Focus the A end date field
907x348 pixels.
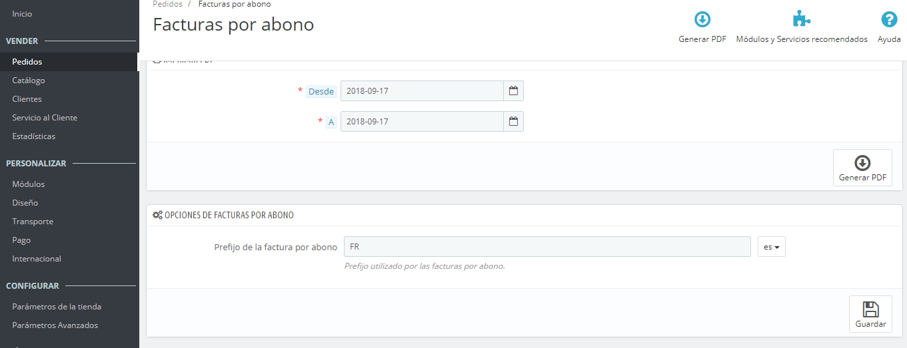(x=421, y=121)
